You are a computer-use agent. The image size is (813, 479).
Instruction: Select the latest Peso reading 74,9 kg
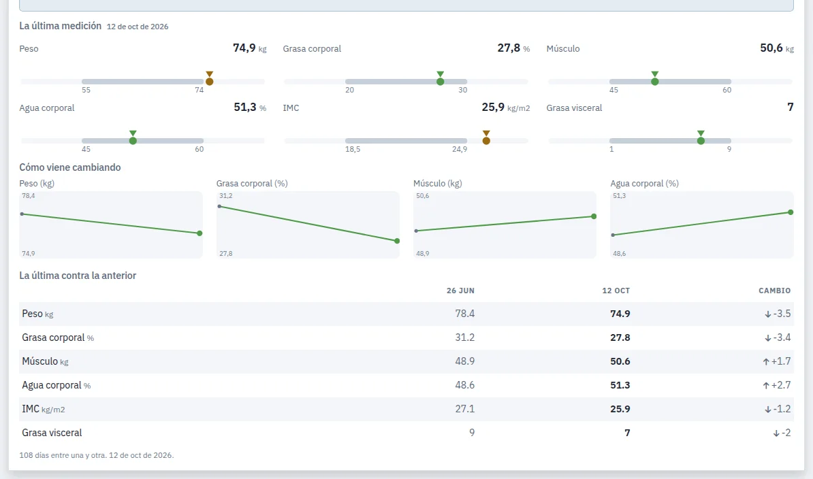click(x=249, y=48)
